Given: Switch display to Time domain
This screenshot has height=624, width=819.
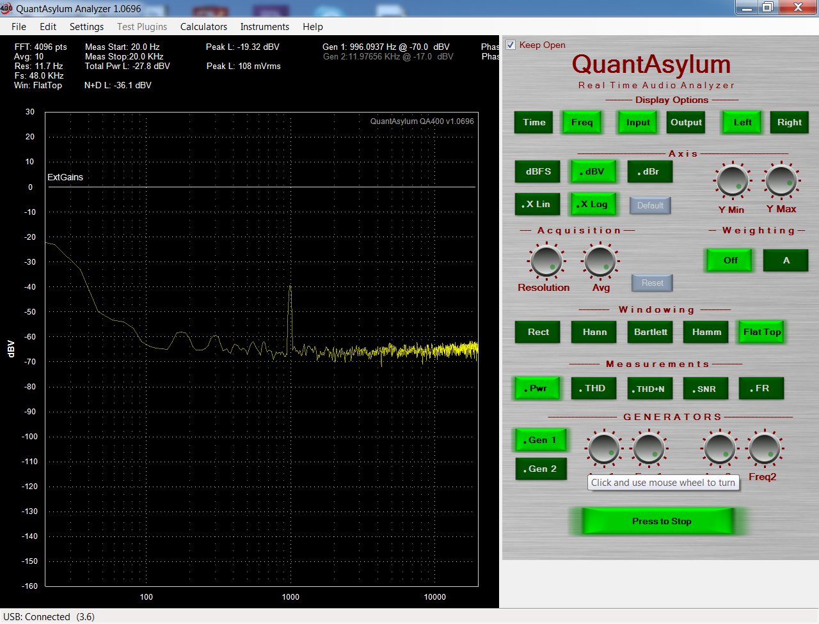Looking at the screenshot, I should tap(534, 122).
